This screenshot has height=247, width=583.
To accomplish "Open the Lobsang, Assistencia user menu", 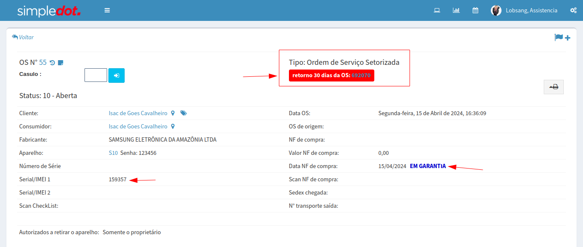I will [531, 11].
